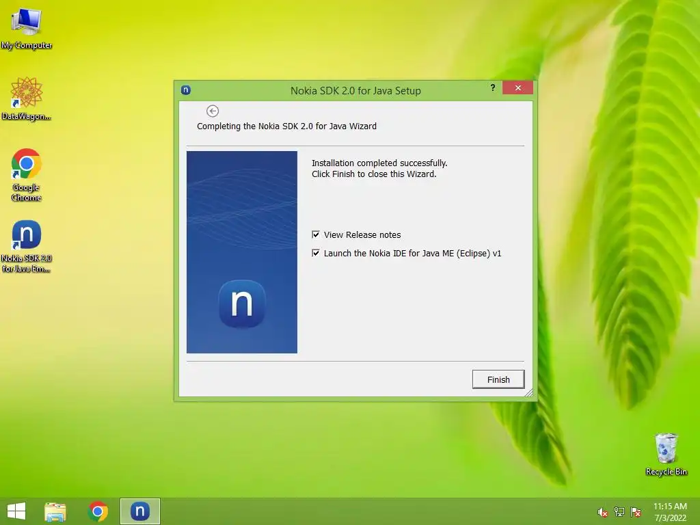
Task: Open File Explorer from the taskbar
Action: [x=55, y=511]
